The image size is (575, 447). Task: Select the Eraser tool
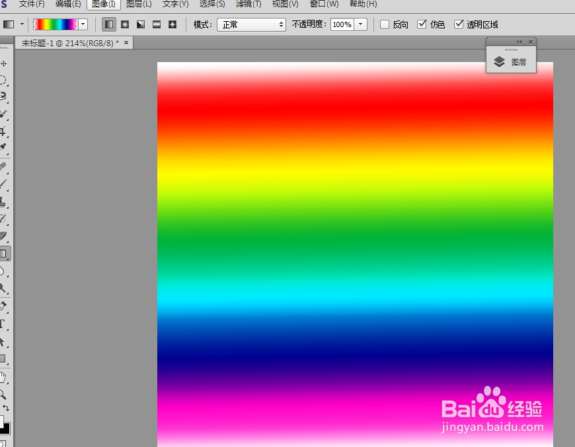(x=3, y=236)
